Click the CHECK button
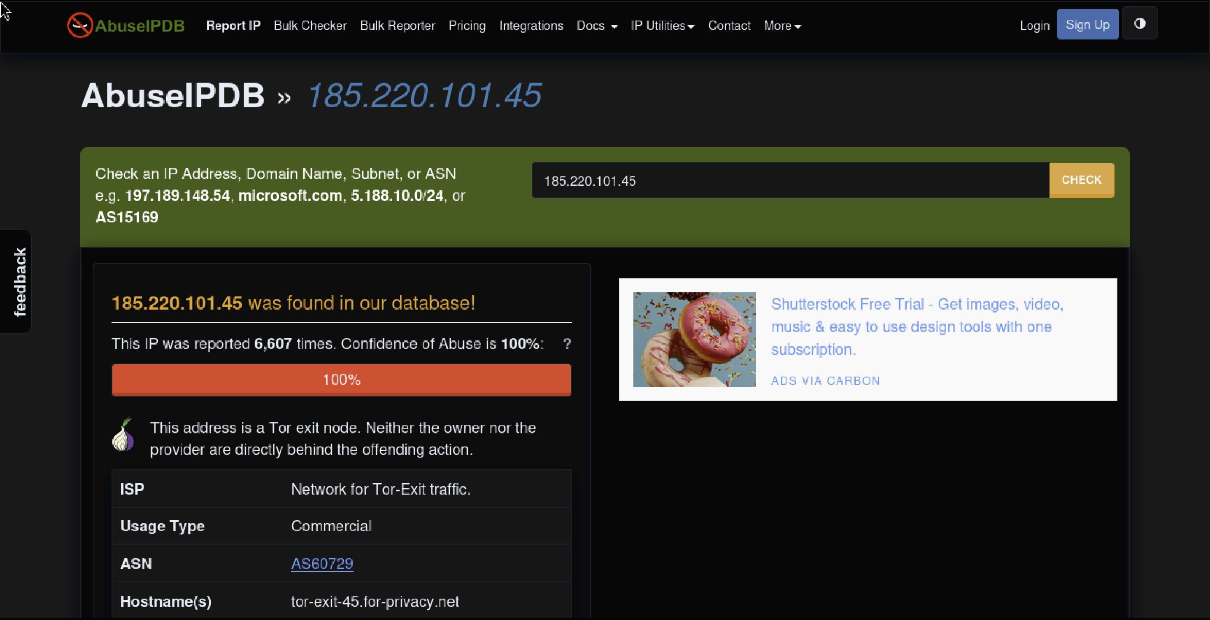 coord(1081,180)
